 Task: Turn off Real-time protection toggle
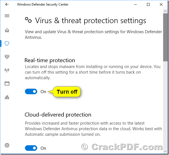[31, 91]
